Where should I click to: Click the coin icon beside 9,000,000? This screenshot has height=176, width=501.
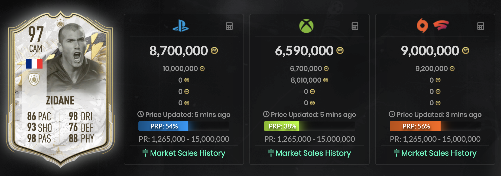coord(466,50)
